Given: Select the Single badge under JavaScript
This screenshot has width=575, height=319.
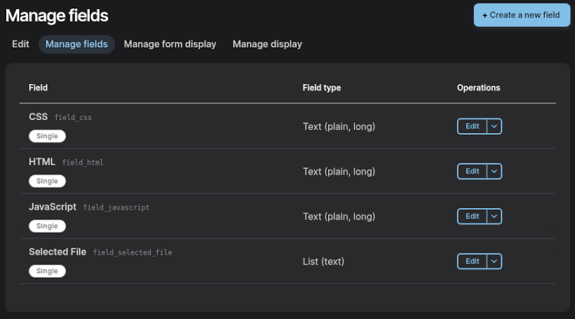Looking at the screenshot, I should pyautogui.click(x=48, y=226).
